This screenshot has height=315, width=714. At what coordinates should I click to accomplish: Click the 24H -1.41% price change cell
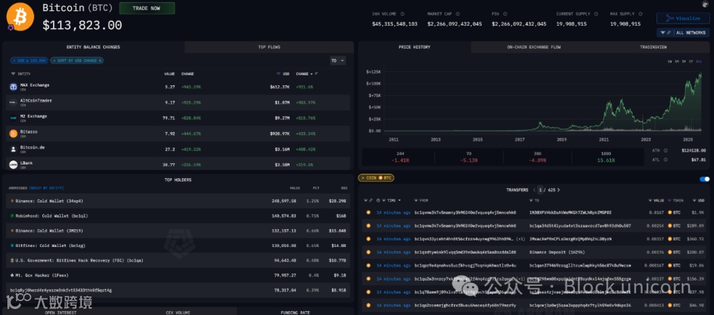tap(399, 157)
